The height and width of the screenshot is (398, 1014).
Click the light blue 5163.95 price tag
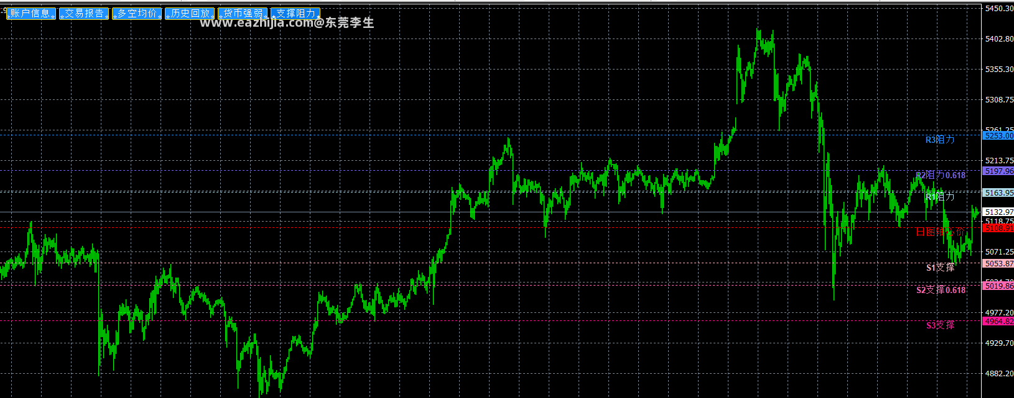(998, 193)
